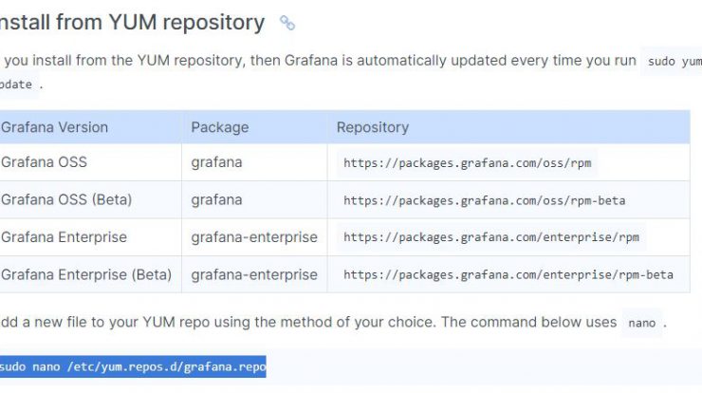The image size is (702, 393).
Task: Click the anchor link icon beside the heading
Action: [287, 23]
